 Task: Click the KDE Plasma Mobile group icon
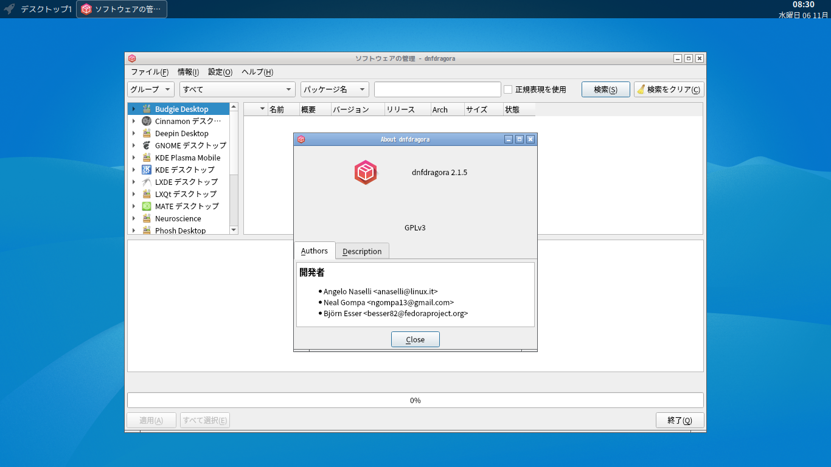tap(147, 157)
